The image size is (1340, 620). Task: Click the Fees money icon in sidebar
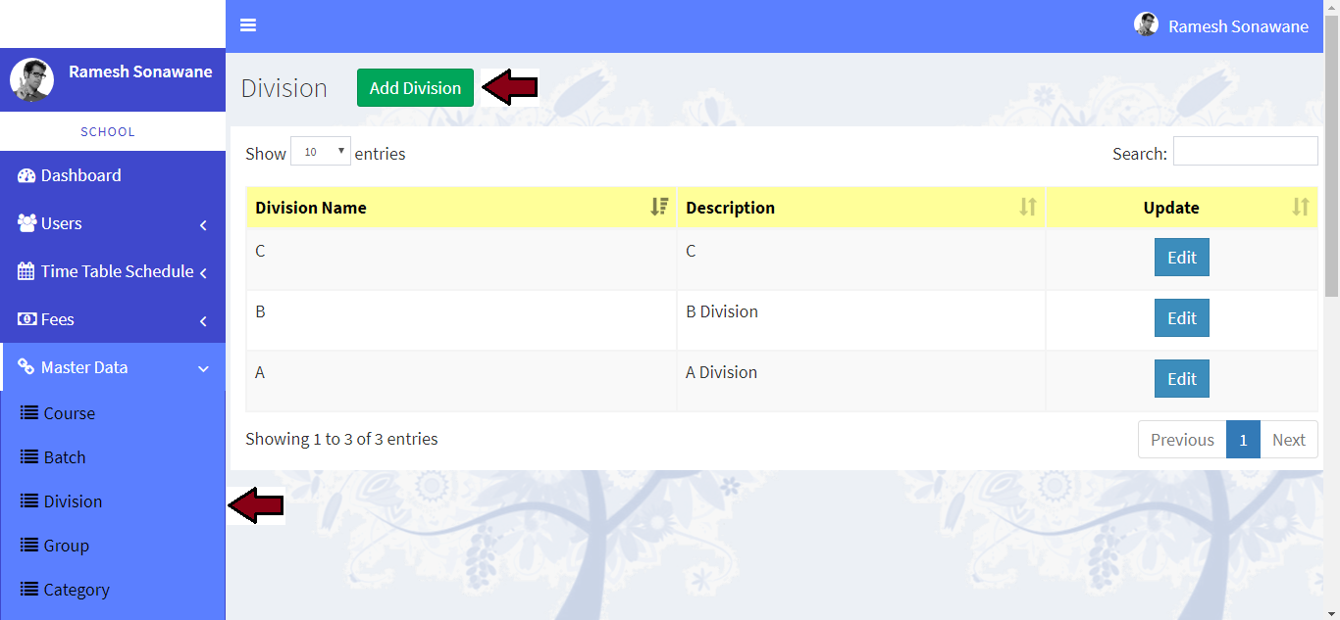[x=26, y=319]
